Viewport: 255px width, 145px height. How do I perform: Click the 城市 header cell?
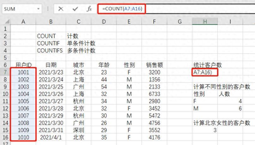pyautogui.click(x=79, y=65)
